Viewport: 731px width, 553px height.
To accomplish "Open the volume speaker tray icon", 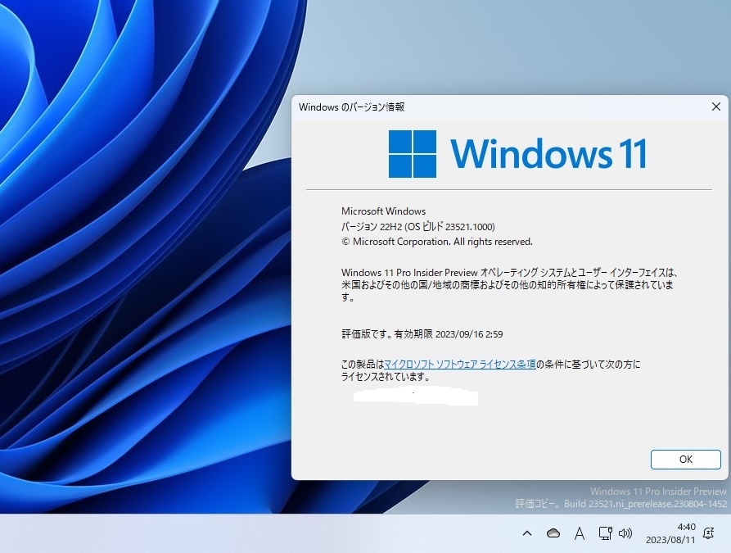I will (x=625, y=533).
